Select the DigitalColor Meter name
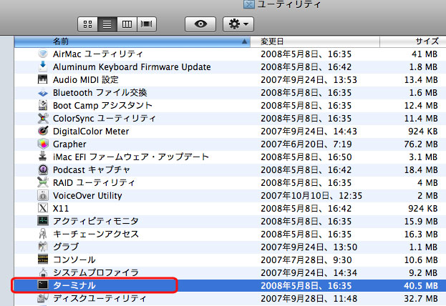 point(91,132)
